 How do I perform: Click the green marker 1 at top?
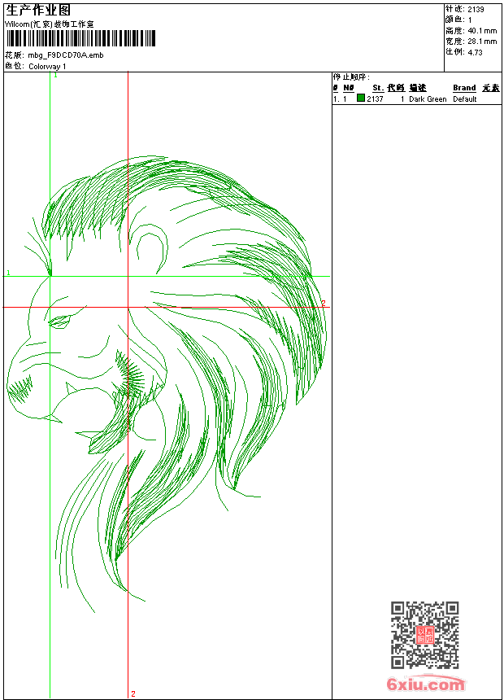tap(55, 76)
